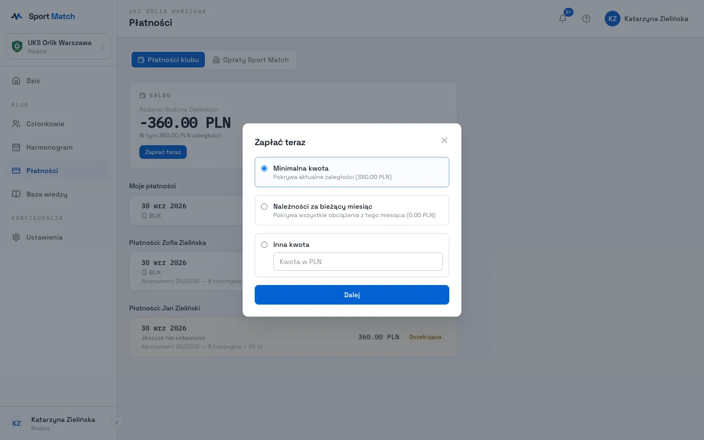Click the KZ avatar in the sidebar footer
704x440 pixels.
tap(17, 423)
